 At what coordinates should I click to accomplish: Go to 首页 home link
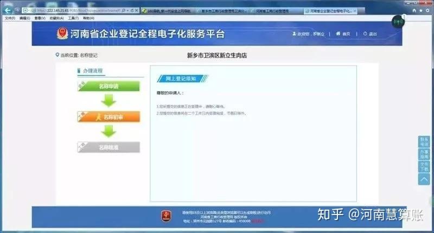click(x=343, y=34)
